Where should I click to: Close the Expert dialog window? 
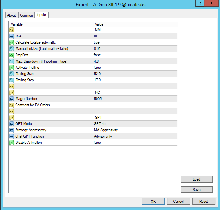[x=212, y=3]
